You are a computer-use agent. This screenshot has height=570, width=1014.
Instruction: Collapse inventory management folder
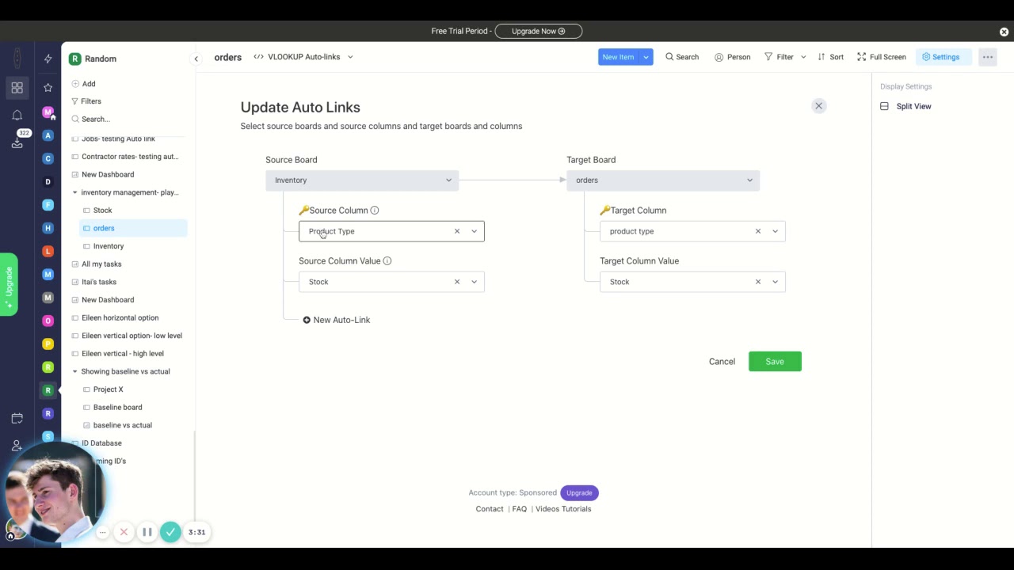pyautogui.click(x=75, y=192)
